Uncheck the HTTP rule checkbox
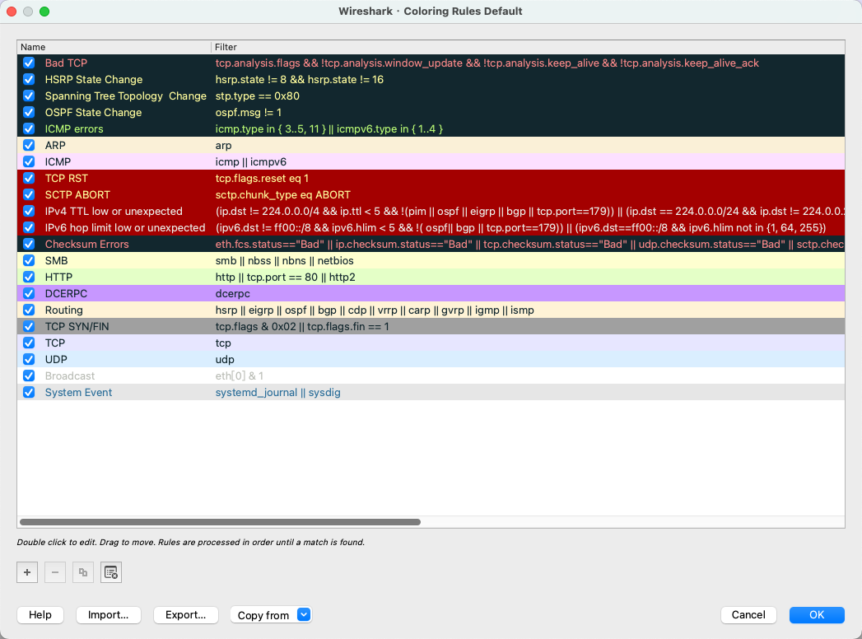 coord(29,278)
